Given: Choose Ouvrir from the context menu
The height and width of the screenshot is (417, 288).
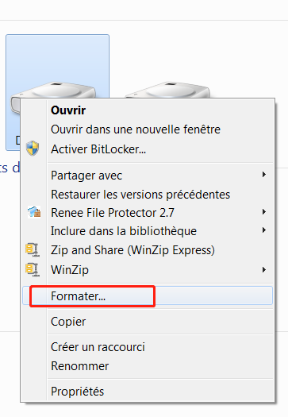Looking at the screenshot, I should point(68,110).
